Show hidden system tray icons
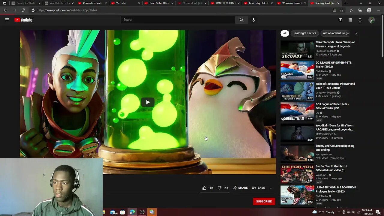 (339, 212)
